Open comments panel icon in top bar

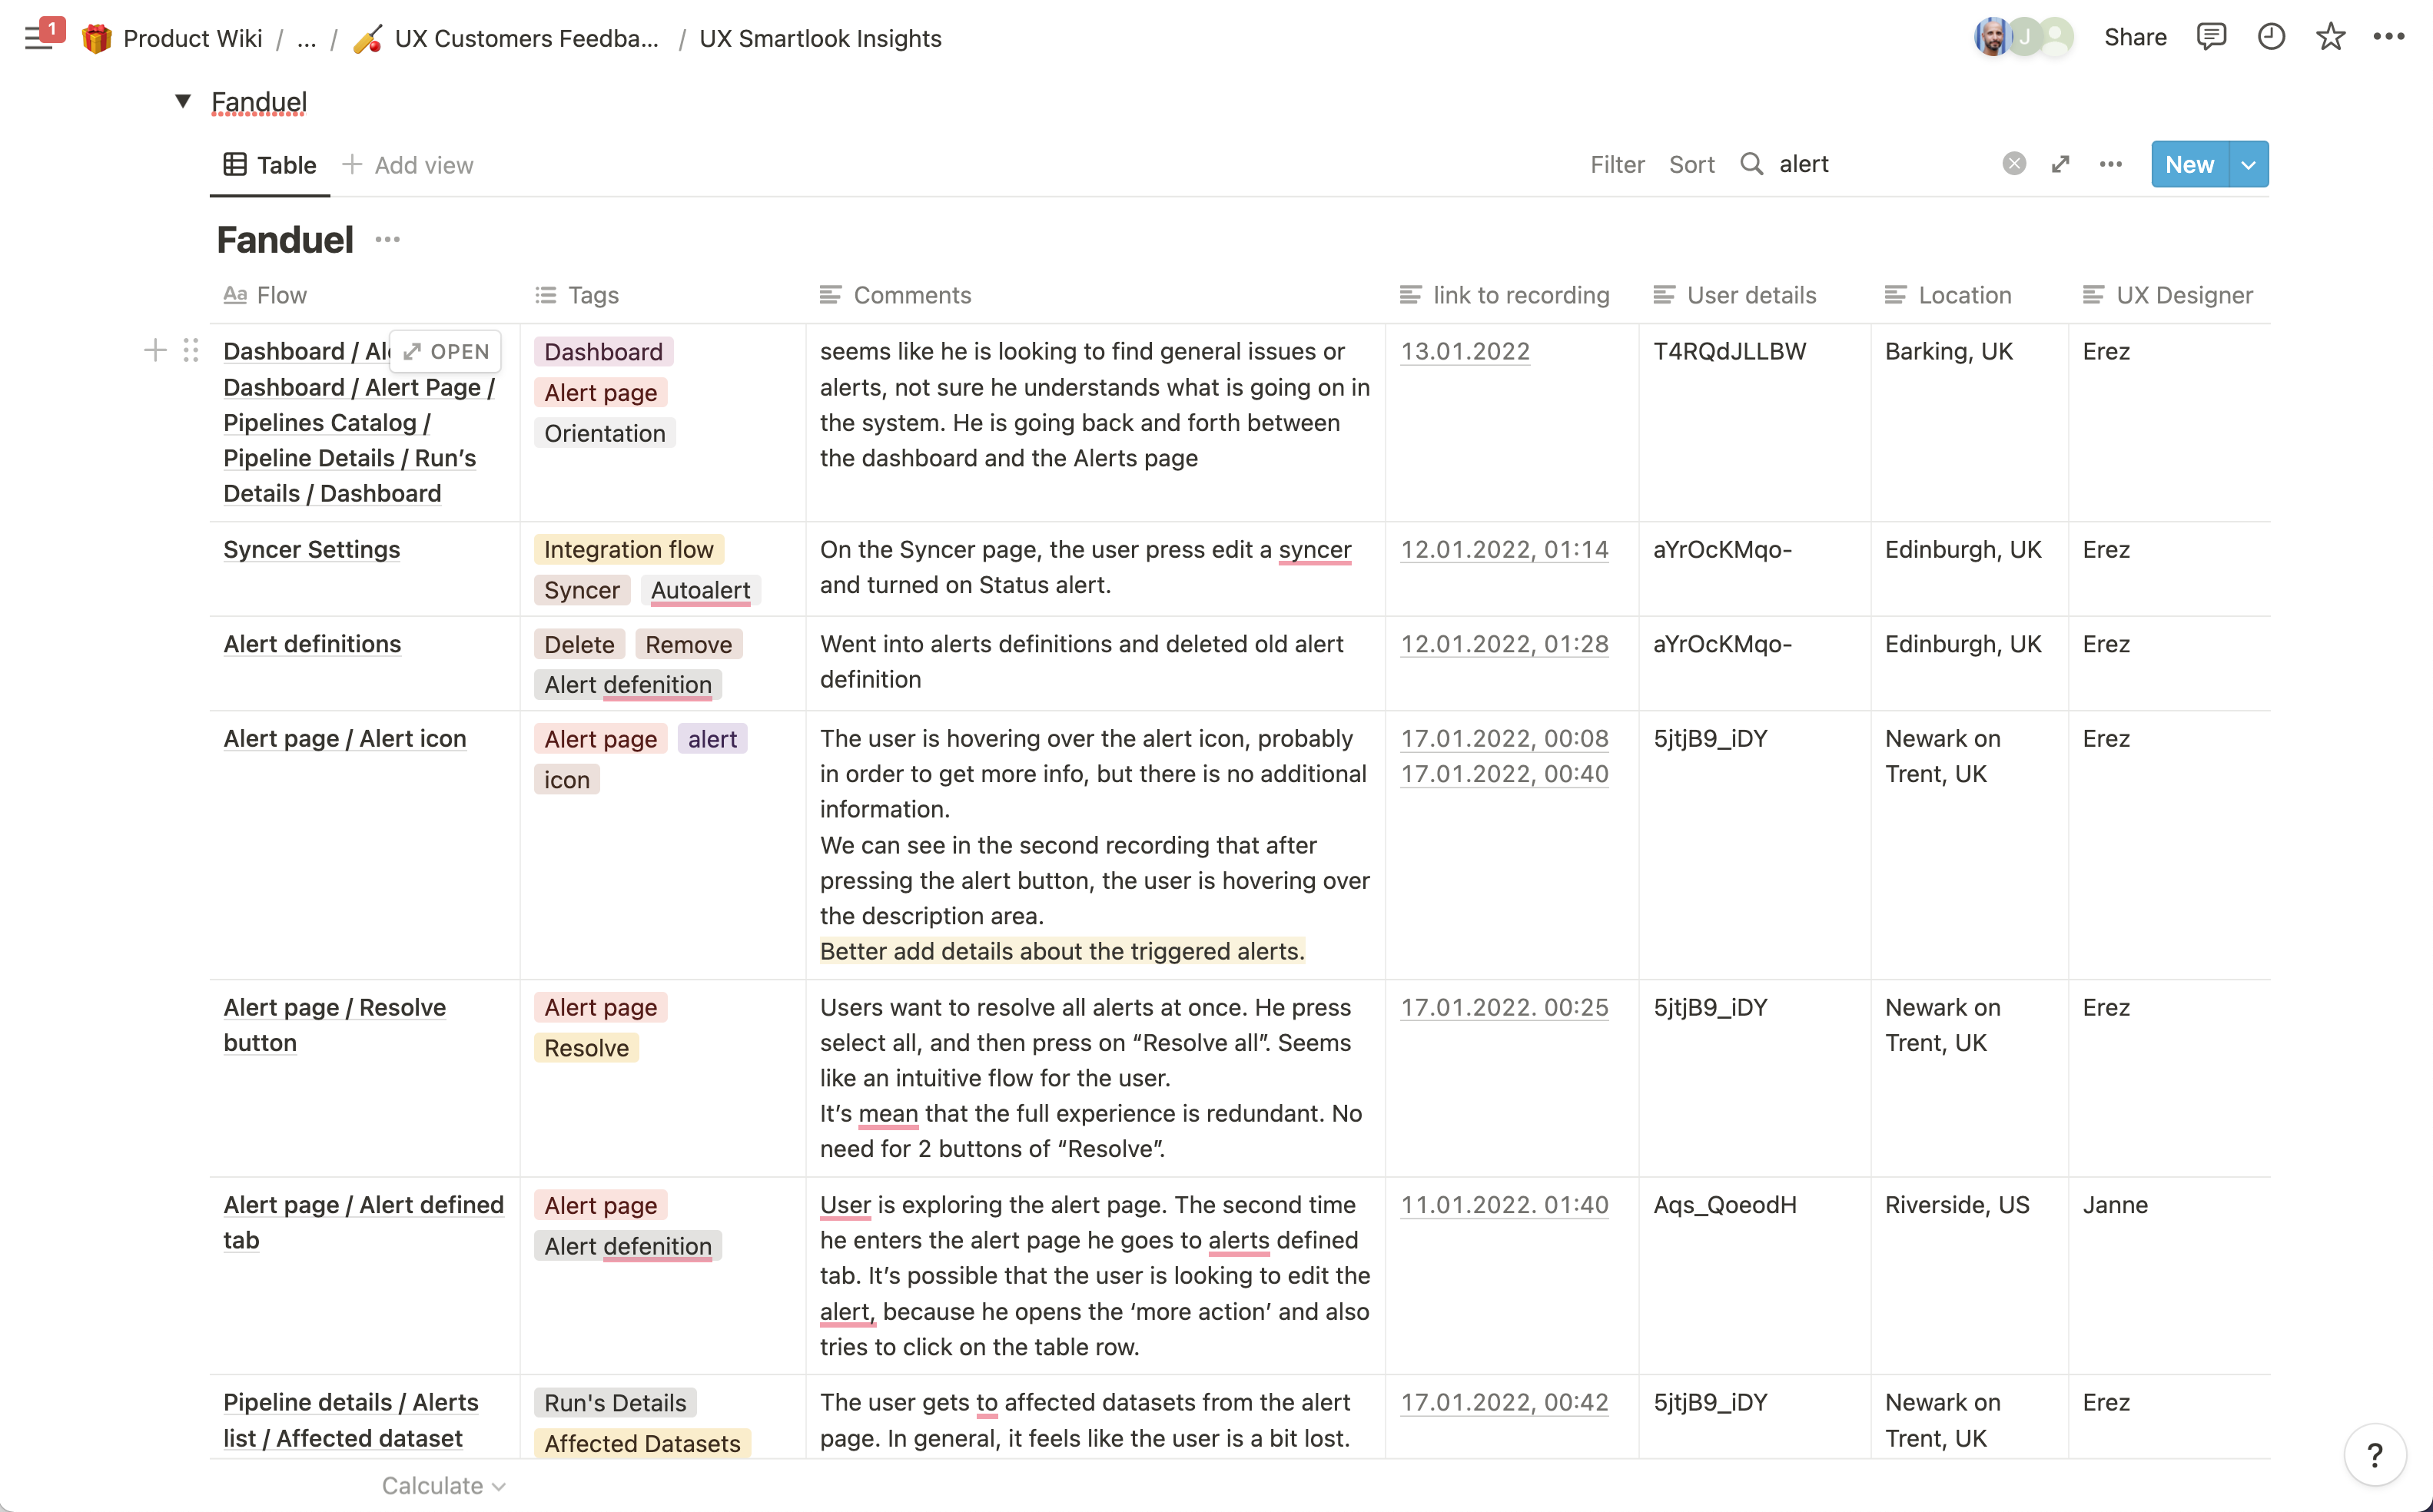(2211, 37)
